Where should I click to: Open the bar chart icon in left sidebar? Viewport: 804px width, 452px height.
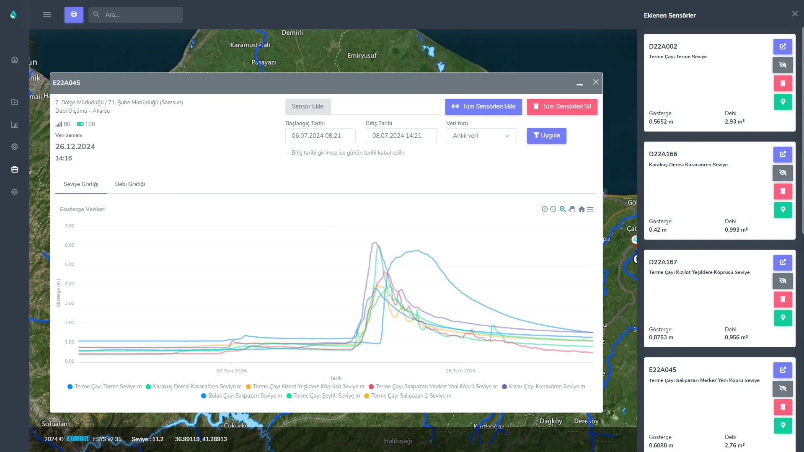click(15, 124)
